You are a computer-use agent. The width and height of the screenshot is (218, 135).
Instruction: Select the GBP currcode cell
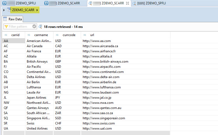(x=67, y=62)
